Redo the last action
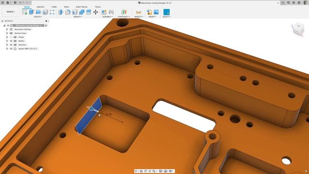 (28, 2)
